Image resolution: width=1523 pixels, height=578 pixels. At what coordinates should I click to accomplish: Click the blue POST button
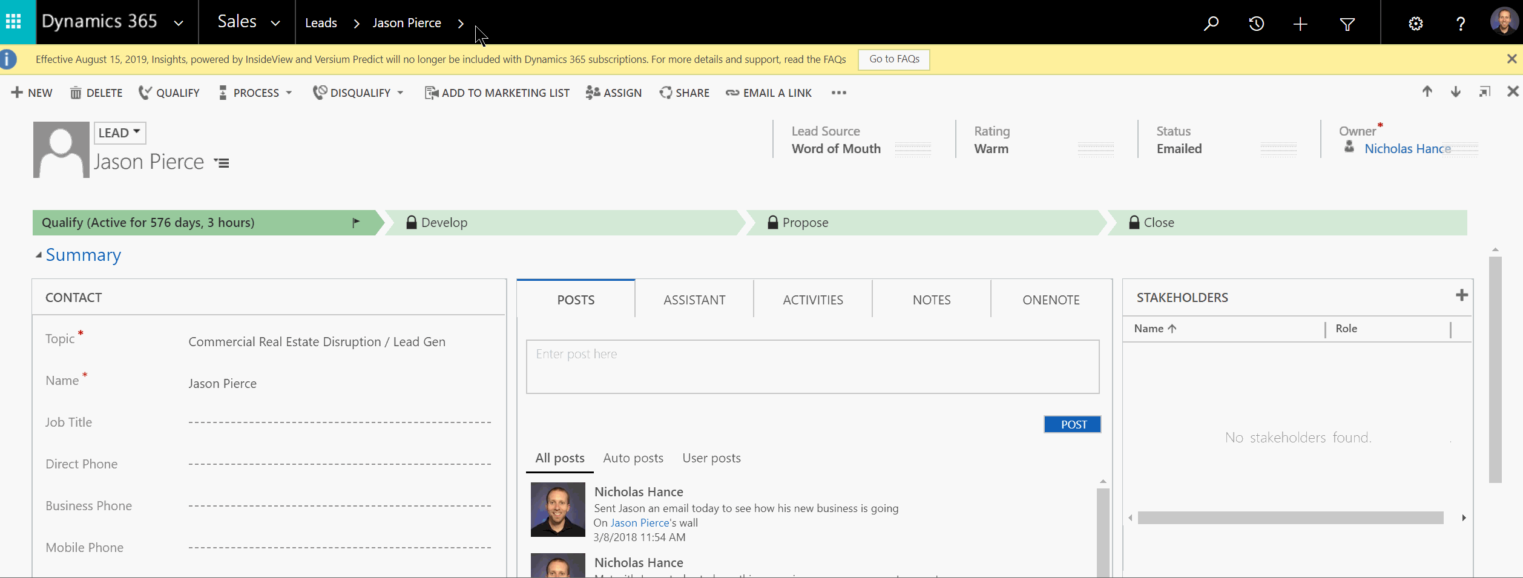pyautogui.click(x=1073, y=424)
